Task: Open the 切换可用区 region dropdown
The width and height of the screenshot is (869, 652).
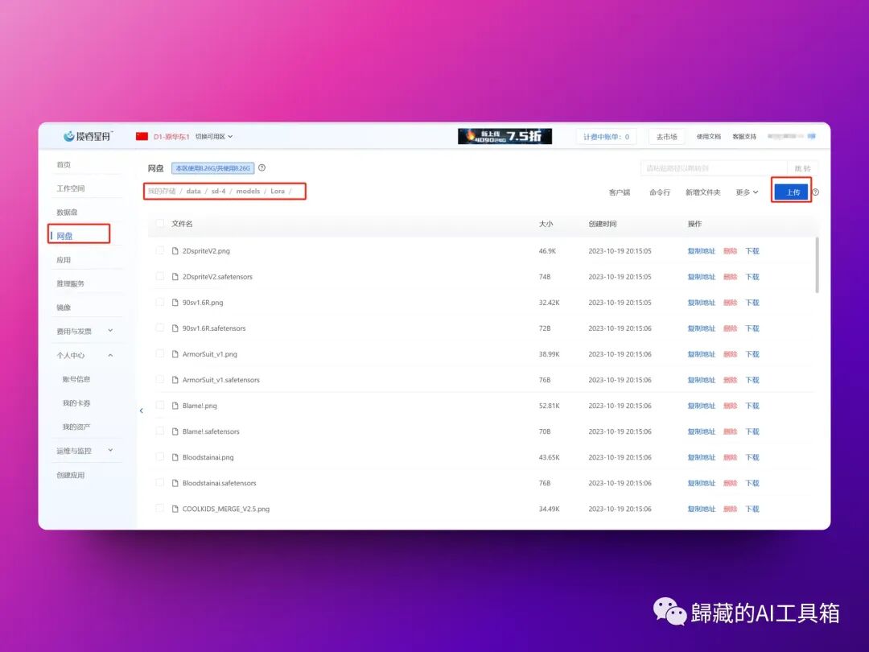Action: pos(214,136)
